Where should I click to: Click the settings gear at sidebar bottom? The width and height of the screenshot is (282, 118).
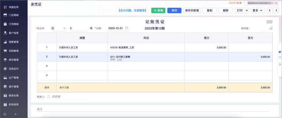pos(5,114)
